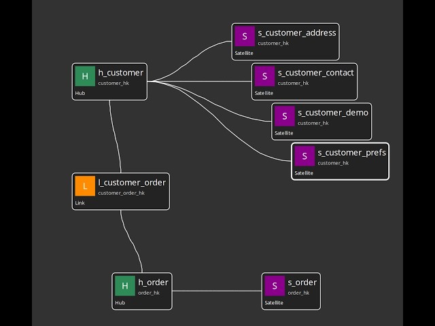Viewport: 435px width, 326px height.
Task: Select the h_order node title
Action: 153,283
